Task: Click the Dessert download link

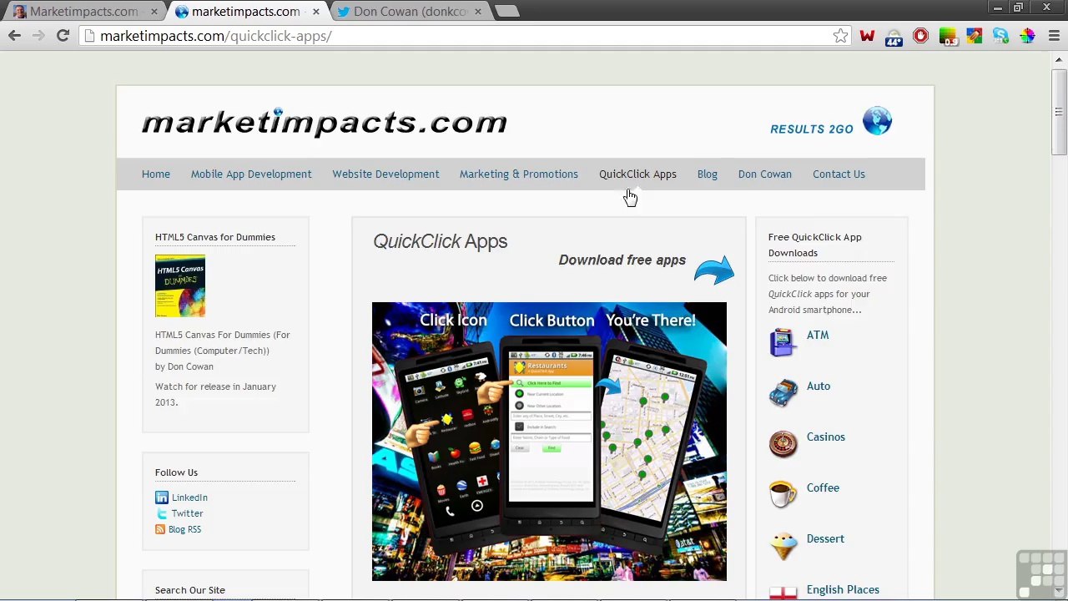Action: coord(825,538)
